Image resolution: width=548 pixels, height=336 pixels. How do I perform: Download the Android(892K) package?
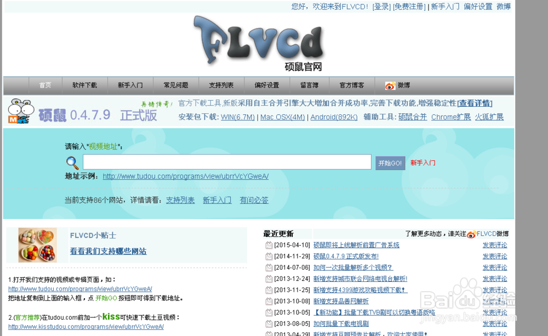pos(334,117)
